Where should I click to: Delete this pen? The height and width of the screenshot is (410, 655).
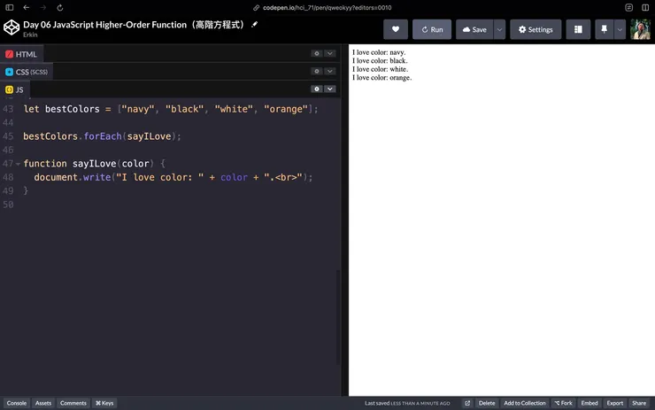487,403
